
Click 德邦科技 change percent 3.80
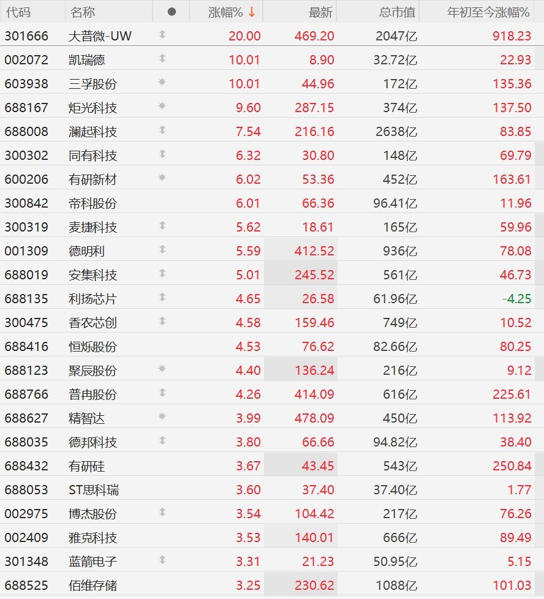248,442
